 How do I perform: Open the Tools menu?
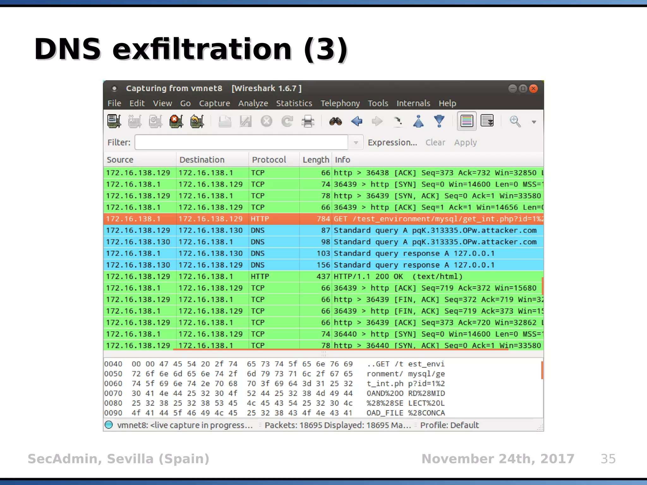coord(378,103)
